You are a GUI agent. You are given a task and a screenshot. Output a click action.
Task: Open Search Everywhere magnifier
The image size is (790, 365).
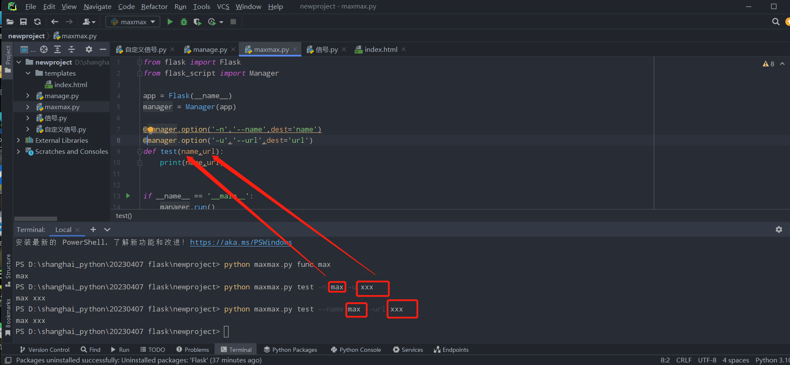(776, 22)
